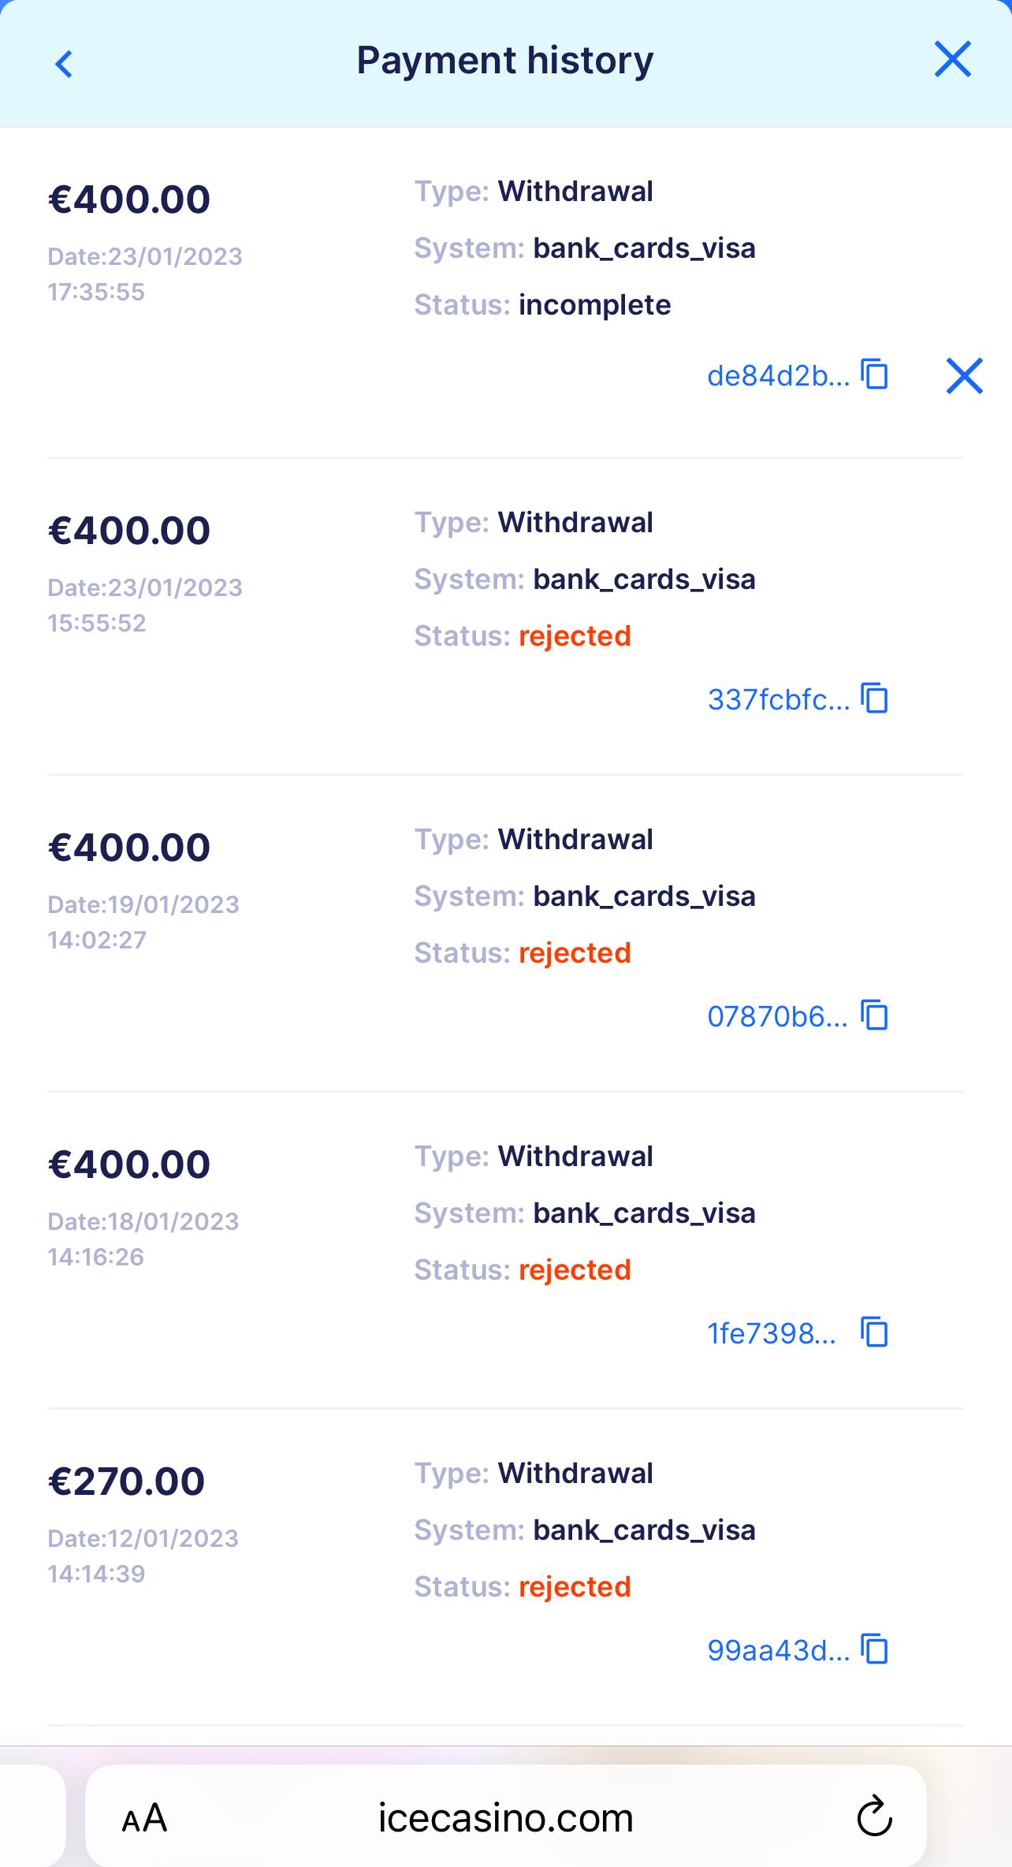Copy transaction ID 337fcbfc
Image resolution: width=1012 pixels, height=1867 pixels.
(x=875, y=699)
